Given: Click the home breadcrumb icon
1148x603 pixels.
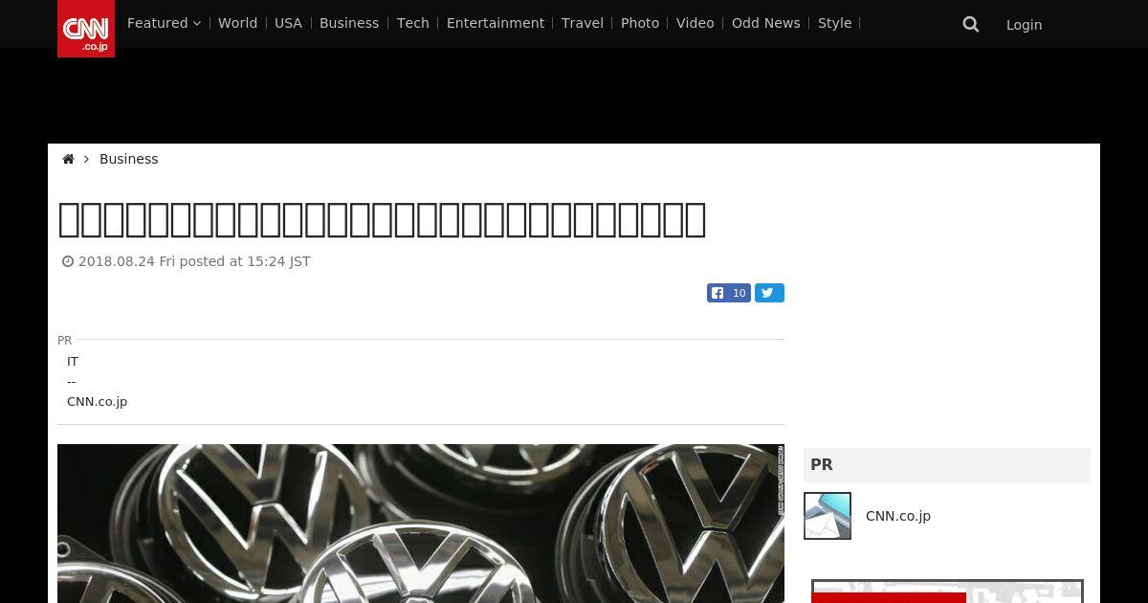Looking at the screenshot, I should tap(68, 159).
